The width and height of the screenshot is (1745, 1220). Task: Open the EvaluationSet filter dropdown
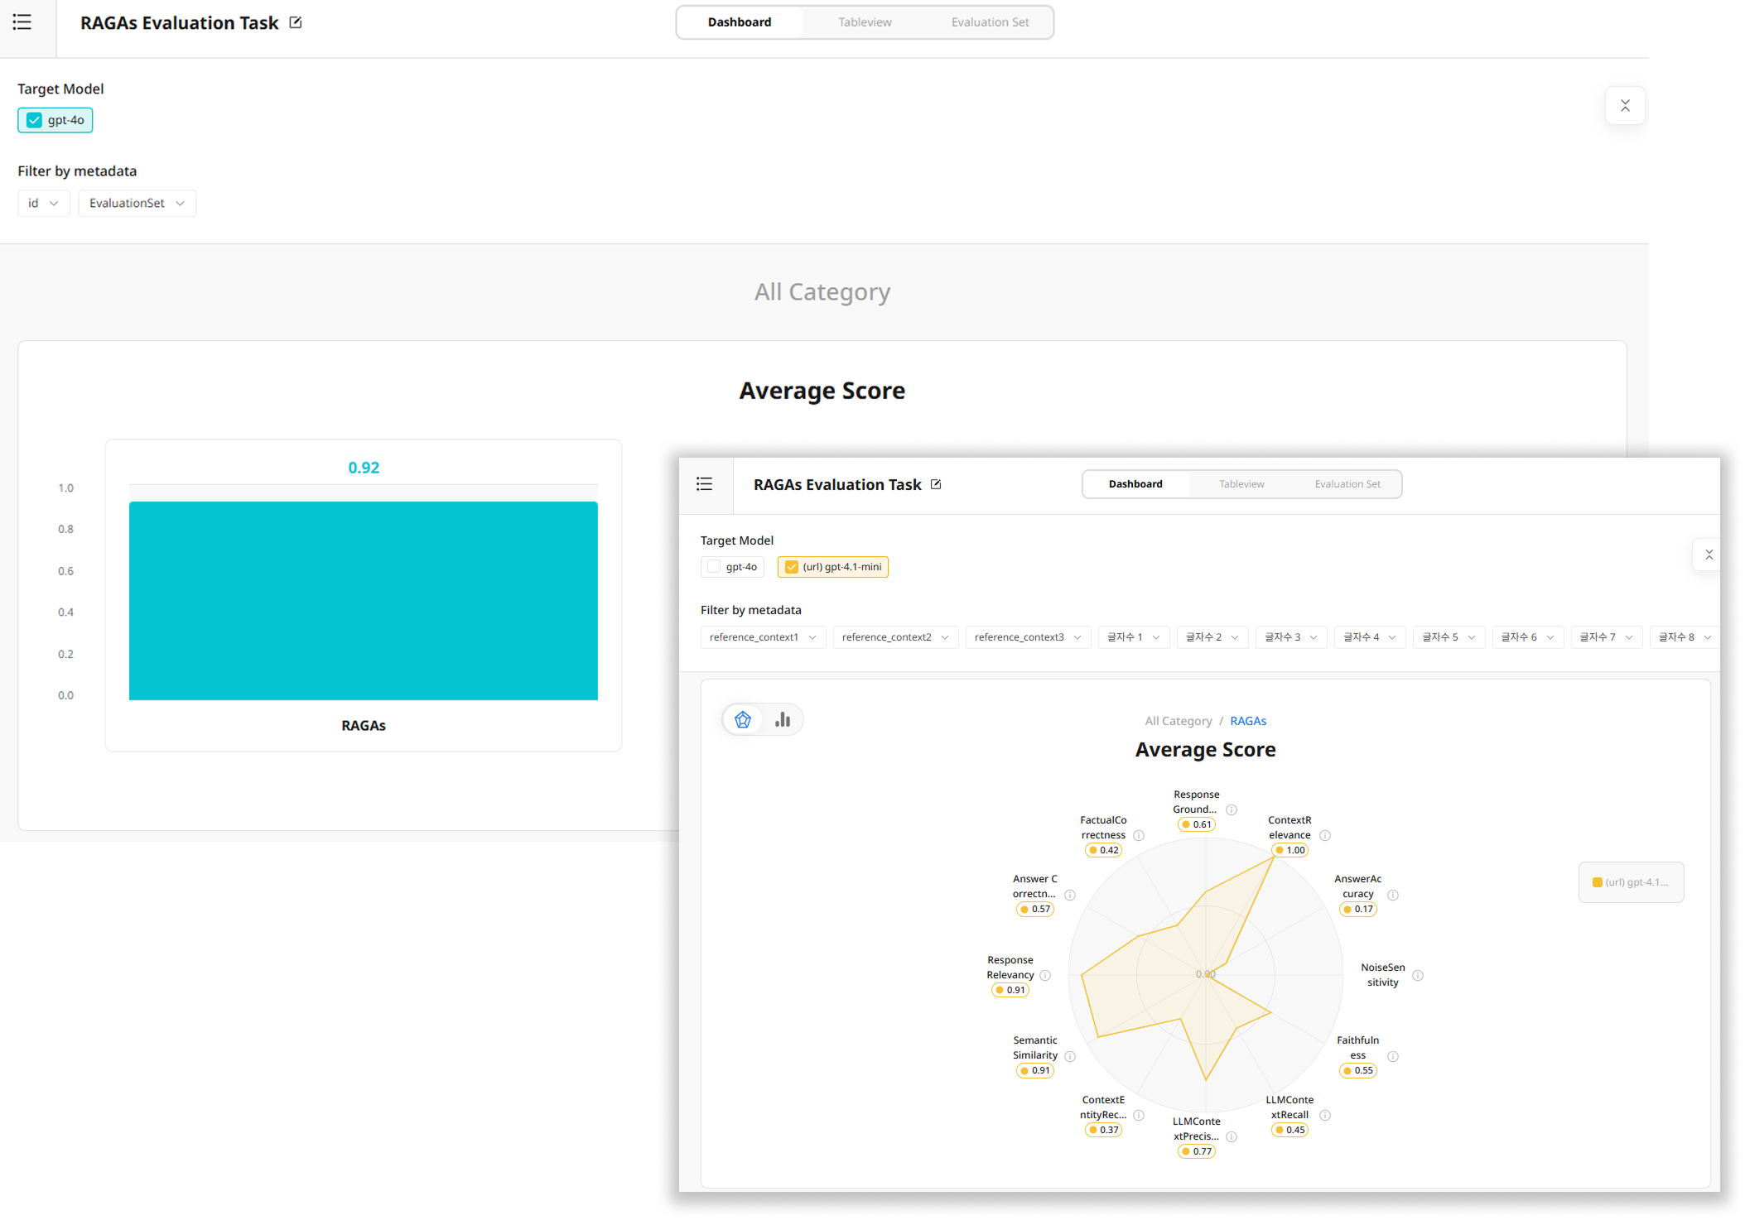point(137,204)
